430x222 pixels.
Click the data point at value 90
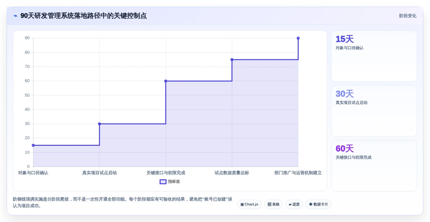(x=298, y=38)
